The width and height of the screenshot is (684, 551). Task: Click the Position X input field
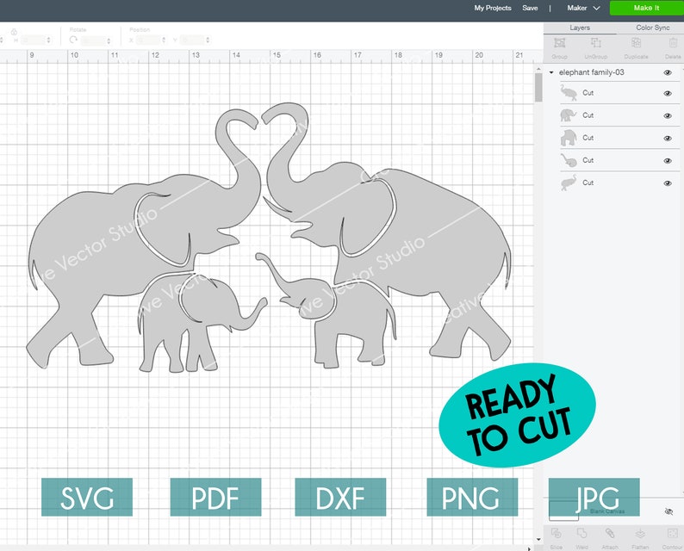pyautogui.click(x=148, y=40)
